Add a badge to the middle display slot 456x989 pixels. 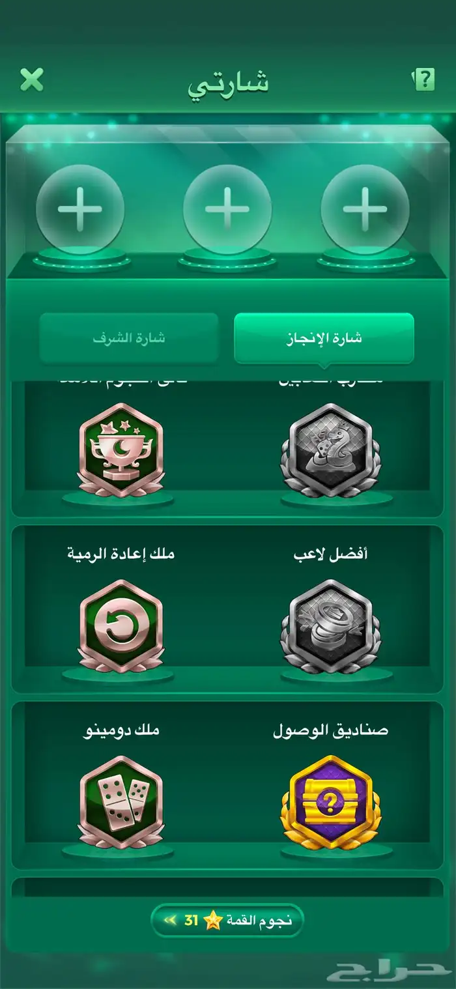[x=227, y=209]
